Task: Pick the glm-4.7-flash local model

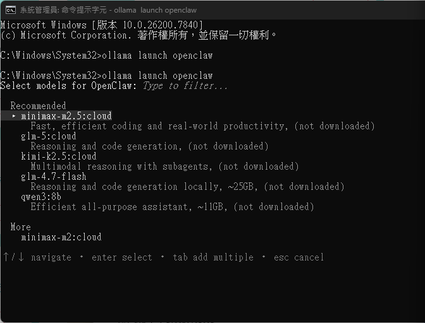Action: 53,177
